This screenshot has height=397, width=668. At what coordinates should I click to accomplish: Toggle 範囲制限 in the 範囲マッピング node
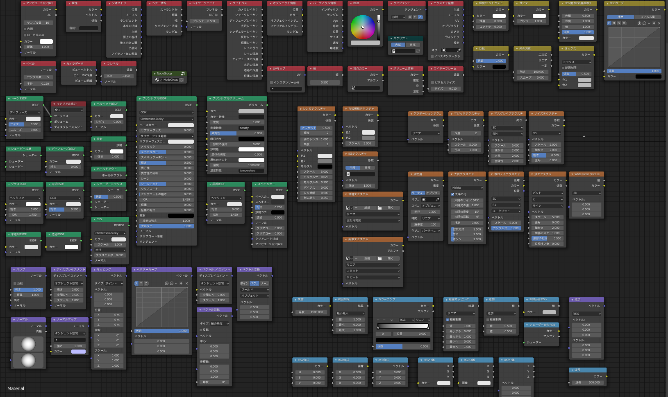click(448, 320)
